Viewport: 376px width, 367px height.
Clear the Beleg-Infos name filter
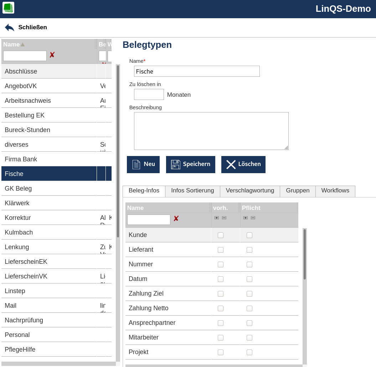pyautogui.click(x=176, y=218)
